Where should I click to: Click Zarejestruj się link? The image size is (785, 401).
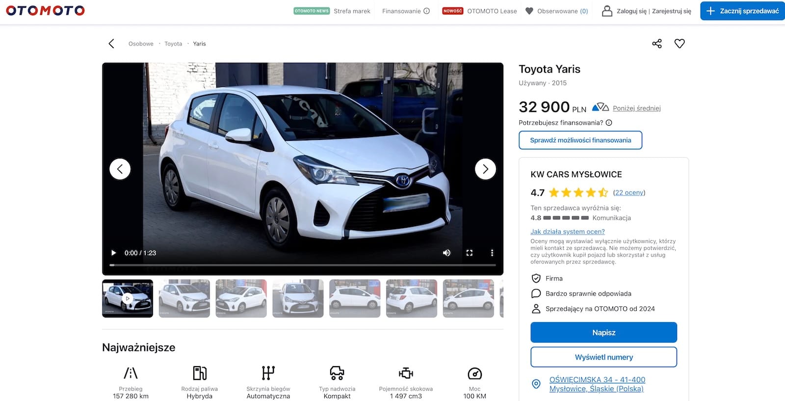coord(672,11)
